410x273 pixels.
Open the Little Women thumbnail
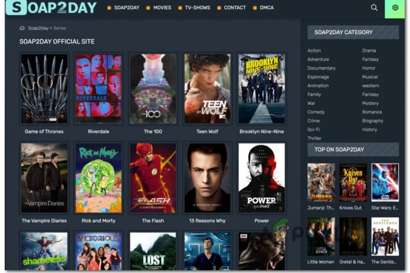[321, 237]
